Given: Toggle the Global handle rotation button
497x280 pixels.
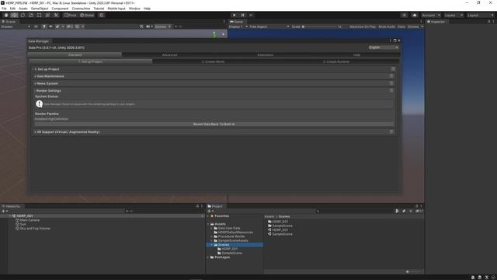Looking at the screenshot, I should (87, 16).
